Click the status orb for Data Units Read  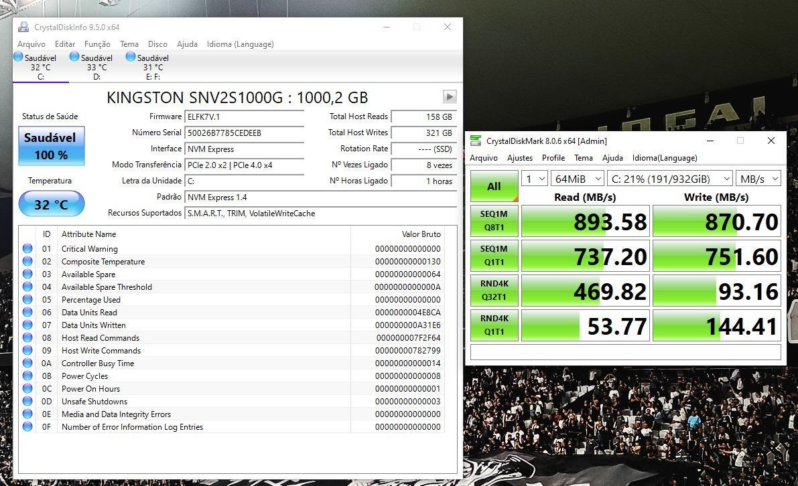click(27, 312)
